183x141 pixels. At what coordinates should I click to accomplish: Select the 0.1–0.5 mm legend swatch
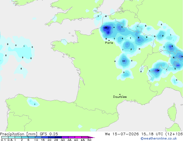point(5,137)
